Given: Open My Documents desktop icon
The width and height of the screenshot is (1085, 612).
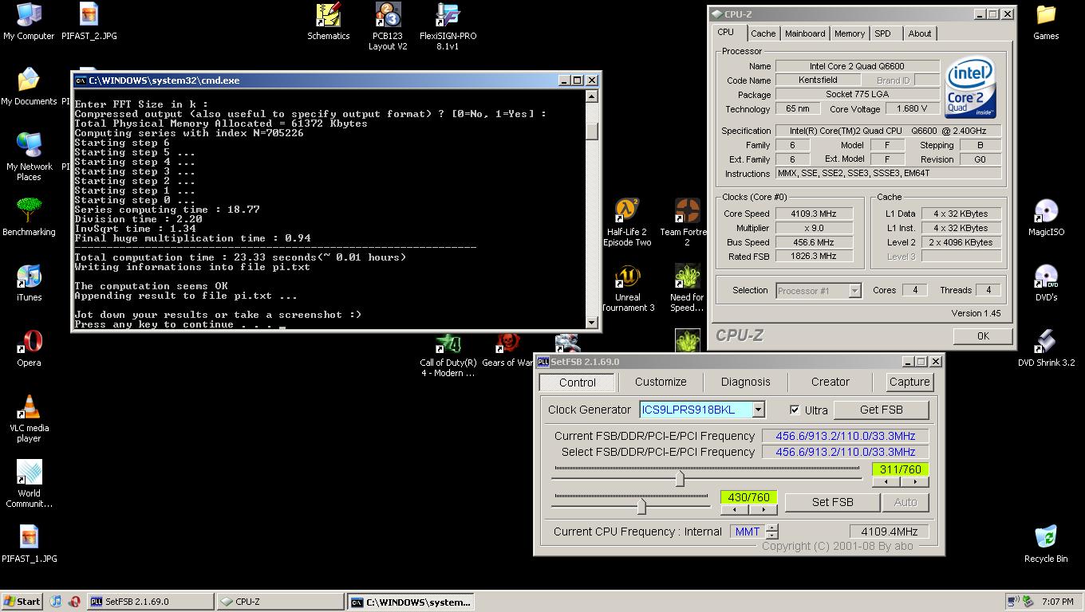Looking at the screenshot, I should coord(29,88).
